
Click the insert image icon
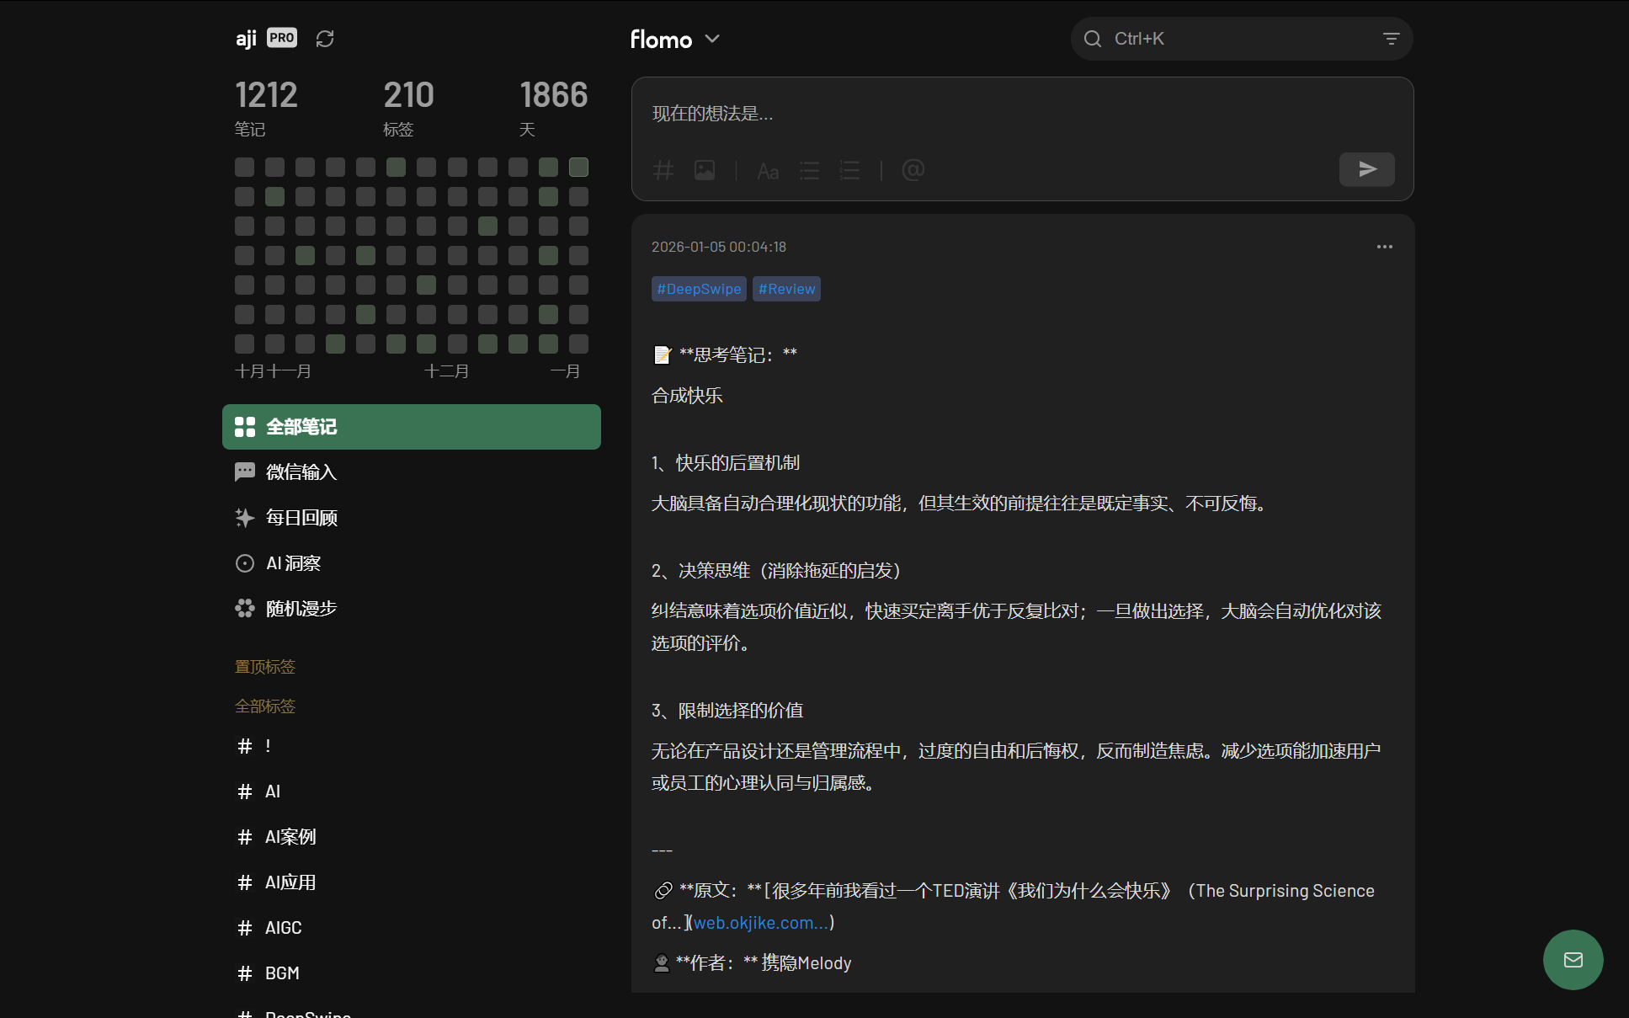[705, 171]
